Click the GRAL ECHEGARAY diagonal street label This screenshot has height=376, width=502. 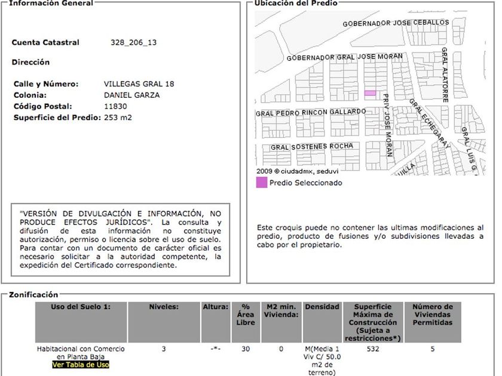pyautogui.click(x=430, y=124)
